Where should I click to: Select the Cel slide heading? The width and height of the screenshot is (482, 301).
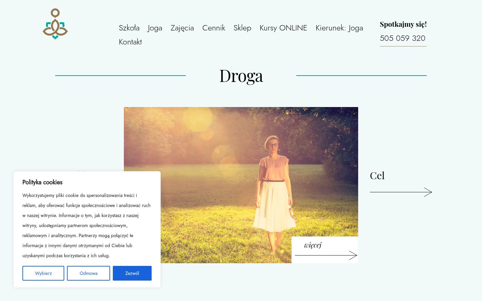(x=377, y=176)
